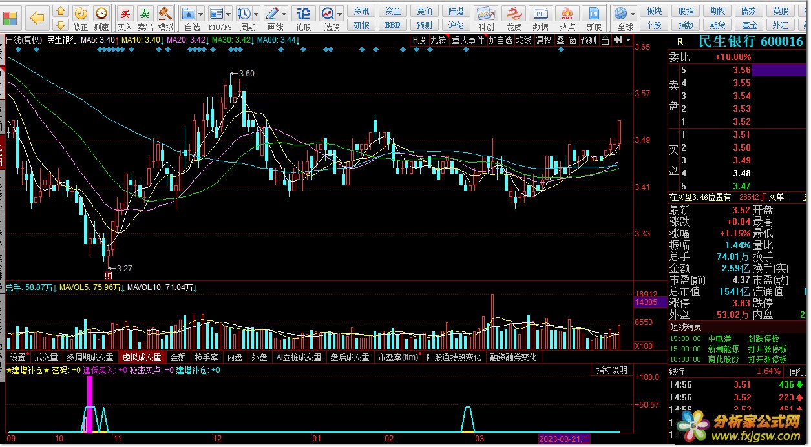Viewport: 811px width, 447px height.
Task: Click the 期货 futures button
Action: point(718,25)
